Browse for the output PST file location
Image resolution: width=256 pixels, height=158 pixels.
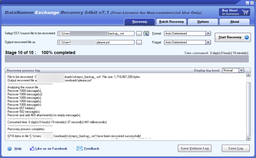[139, 42]
